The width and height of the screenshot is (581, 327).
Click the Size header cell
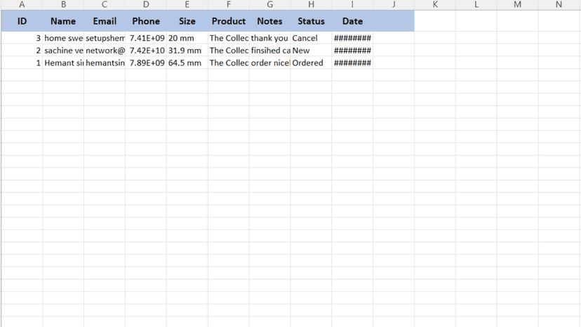[x=187, y=21]
